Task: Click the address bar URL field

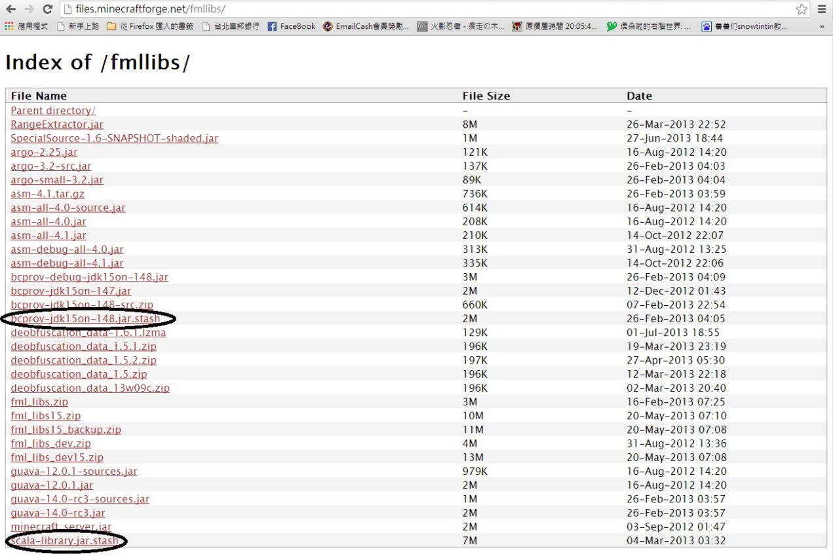Action: tap(426, 9)
